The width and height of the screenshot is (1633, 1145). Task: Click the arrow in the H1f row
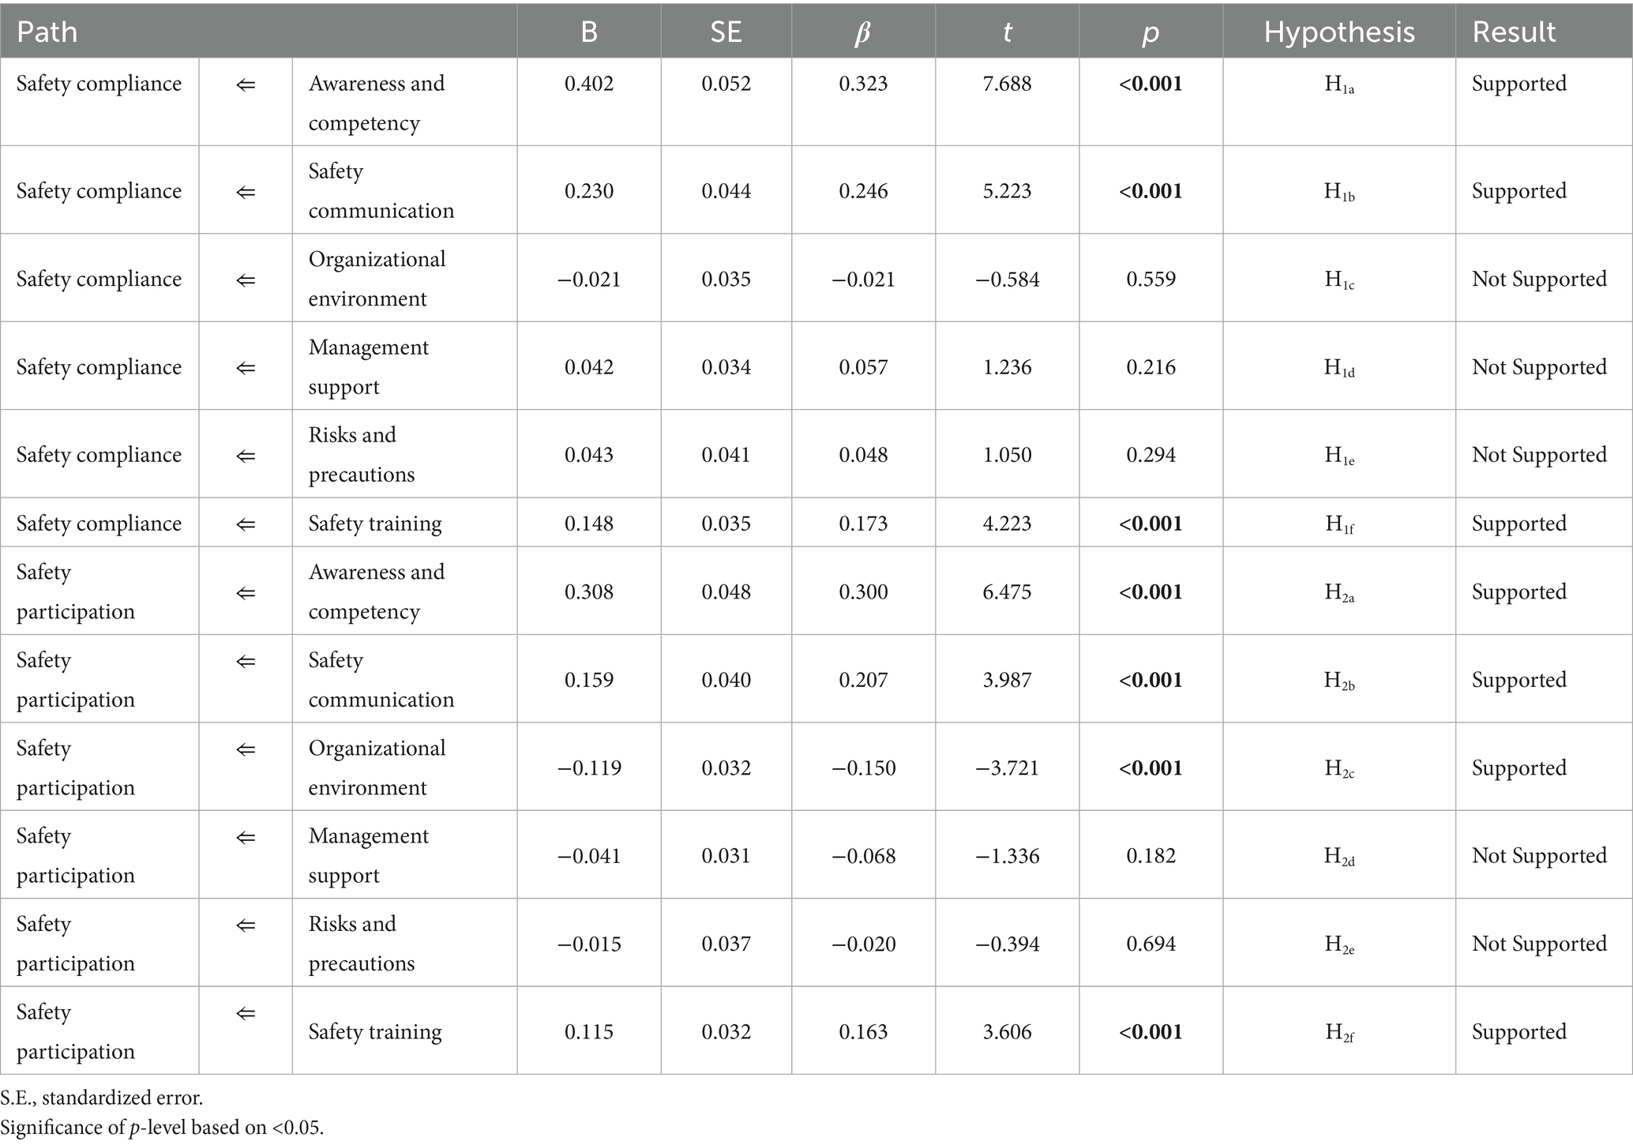coord(246,524)
